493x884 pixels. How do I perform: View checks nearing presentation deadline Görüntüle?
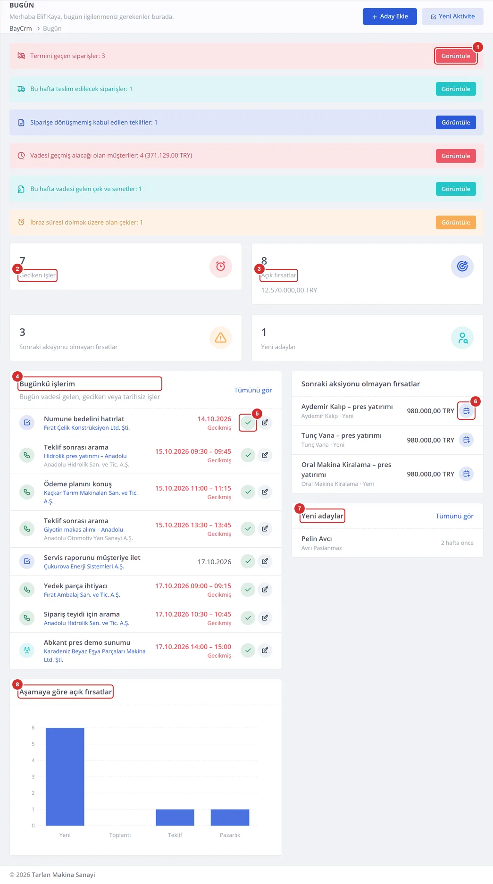coord(456,223)
